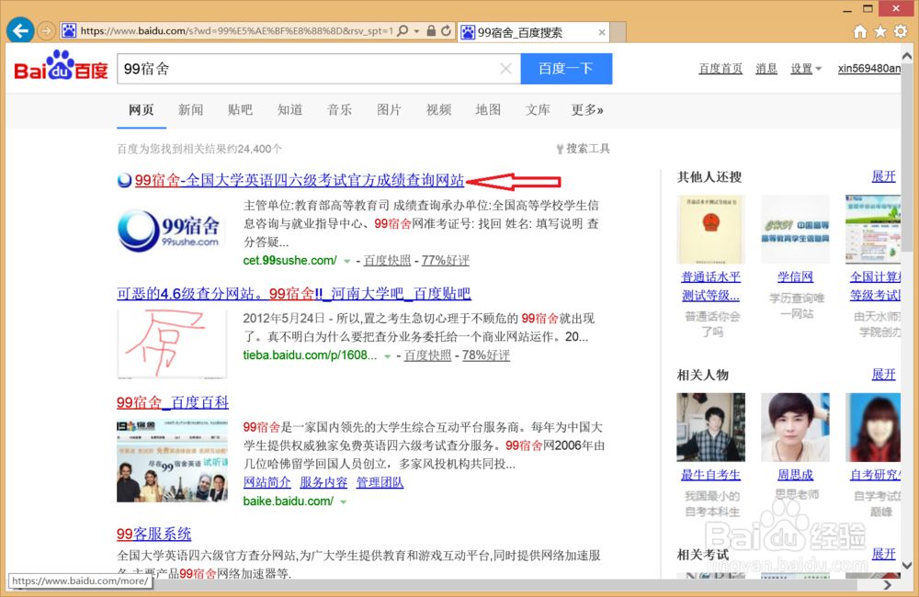Screen dimensions: 919x597
Task: Clear the search box with the X icon
Action: [505, 69]
